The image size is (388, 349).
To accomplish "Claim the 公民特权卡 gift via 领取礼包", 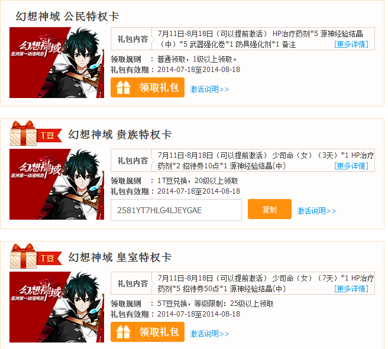I will [x=147, y=87].
